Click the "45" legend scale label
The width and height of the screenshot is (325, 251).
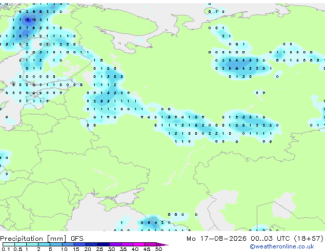click(x=147, y=249)
